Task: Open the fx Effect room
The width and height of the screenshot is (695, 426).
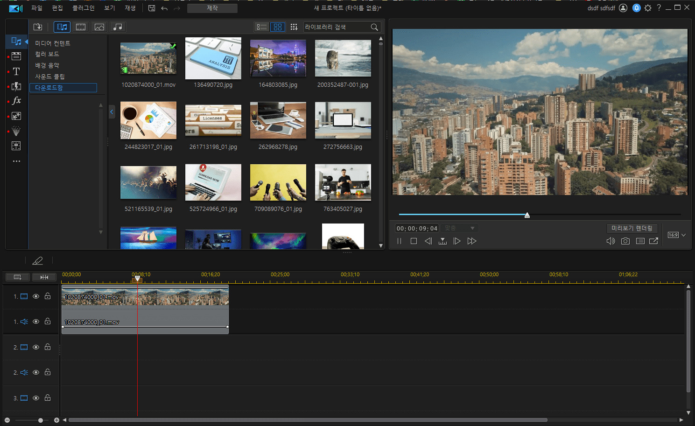Action: point(16,101)
